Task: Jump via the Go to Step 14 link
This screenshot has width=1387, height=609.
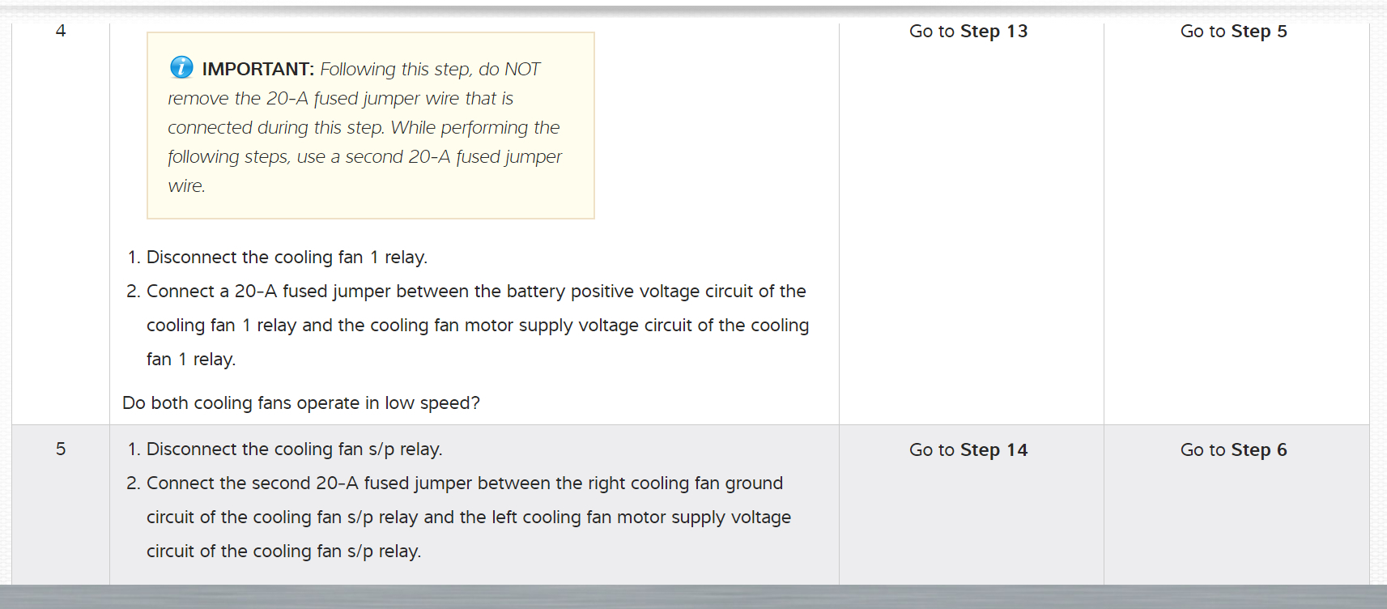Action: pyautogui.click(x=968, y=450)
